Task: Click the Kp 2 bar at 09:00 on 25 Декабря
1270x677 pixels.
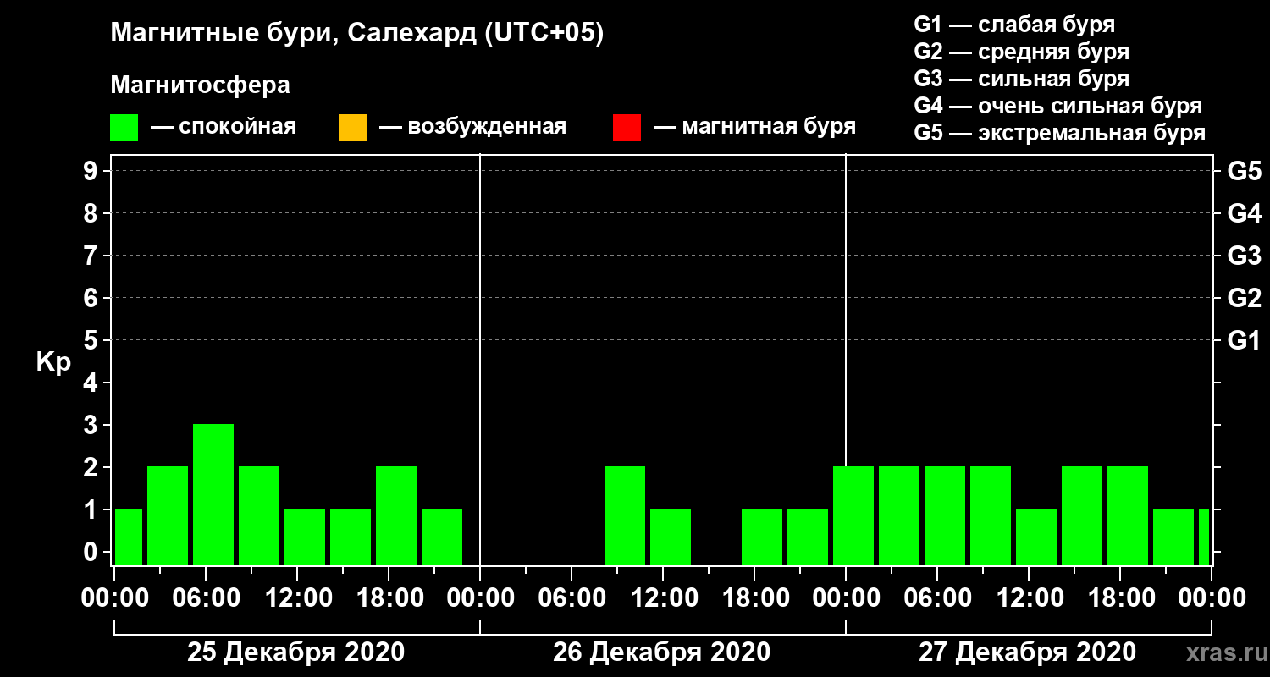Action: [259, 515]
